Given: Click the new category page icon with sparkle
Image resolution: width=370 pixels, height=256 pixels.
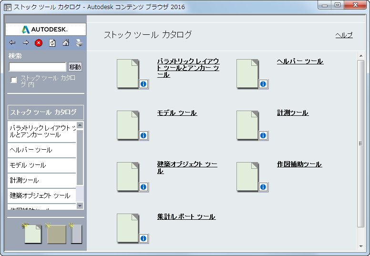Looking at the screenshot, I should pyautogui.click(x=32, y=233).
